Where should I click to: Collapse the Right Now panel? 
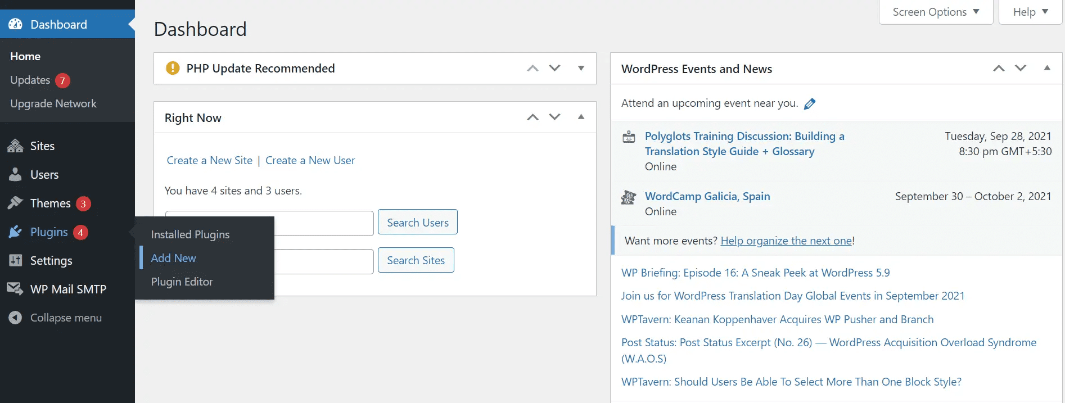(x=581, y=117)
